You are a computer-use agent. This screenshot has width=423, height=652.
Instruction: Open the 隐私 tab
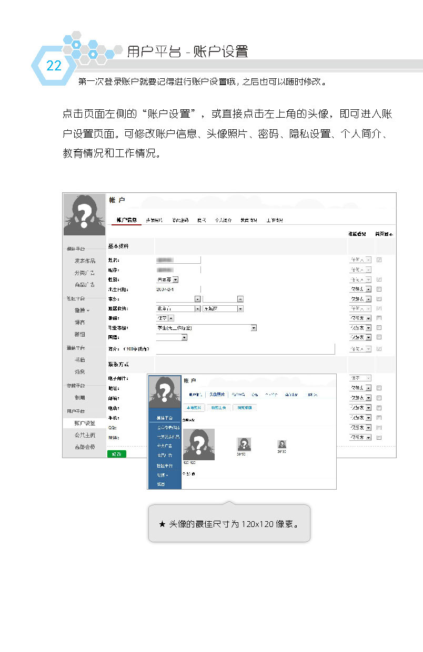(202, 220)
